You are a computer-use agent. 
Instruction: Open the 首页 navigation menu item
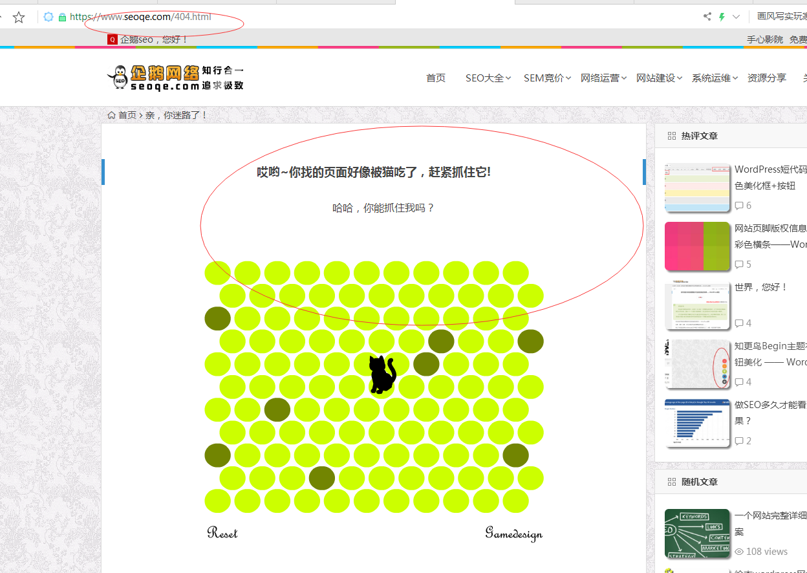point(436,78)
